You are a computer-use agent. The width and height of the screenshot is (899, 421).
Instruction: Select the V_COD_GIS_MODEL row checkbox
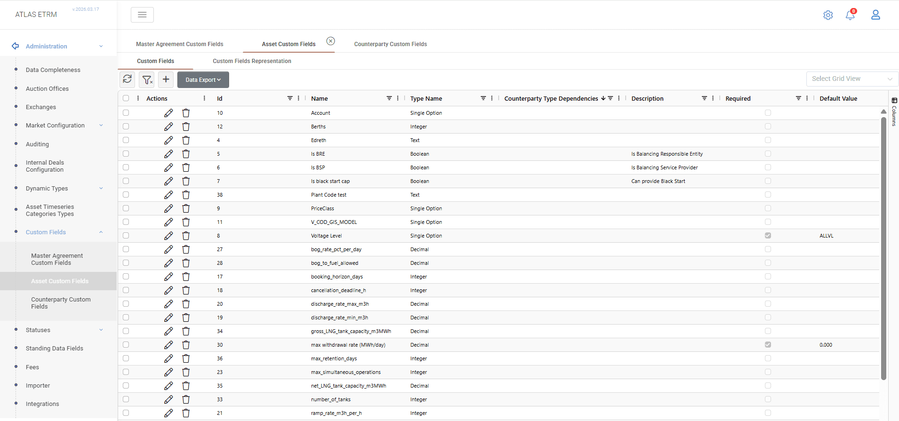pyautogui.click(x=126, y=222)
